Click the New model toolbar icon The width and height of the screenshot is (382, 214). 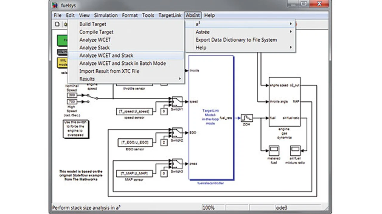click(x=57, y=24)
